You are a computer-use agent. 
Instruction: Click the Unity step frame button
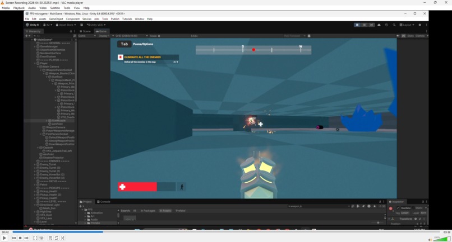pyautogui.click(x=372, y=25)
